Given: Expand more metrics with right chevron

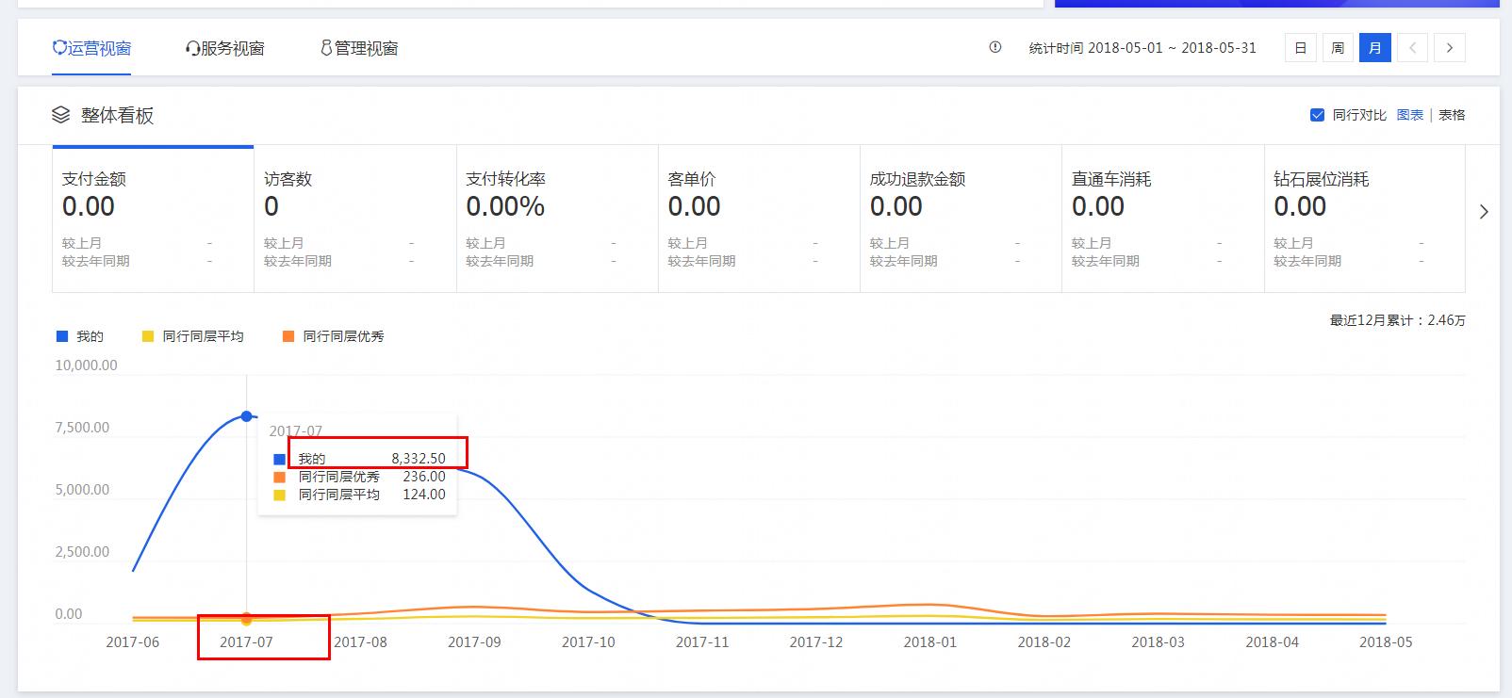Looking at the screenshot, I should [x=1484, y=212].
